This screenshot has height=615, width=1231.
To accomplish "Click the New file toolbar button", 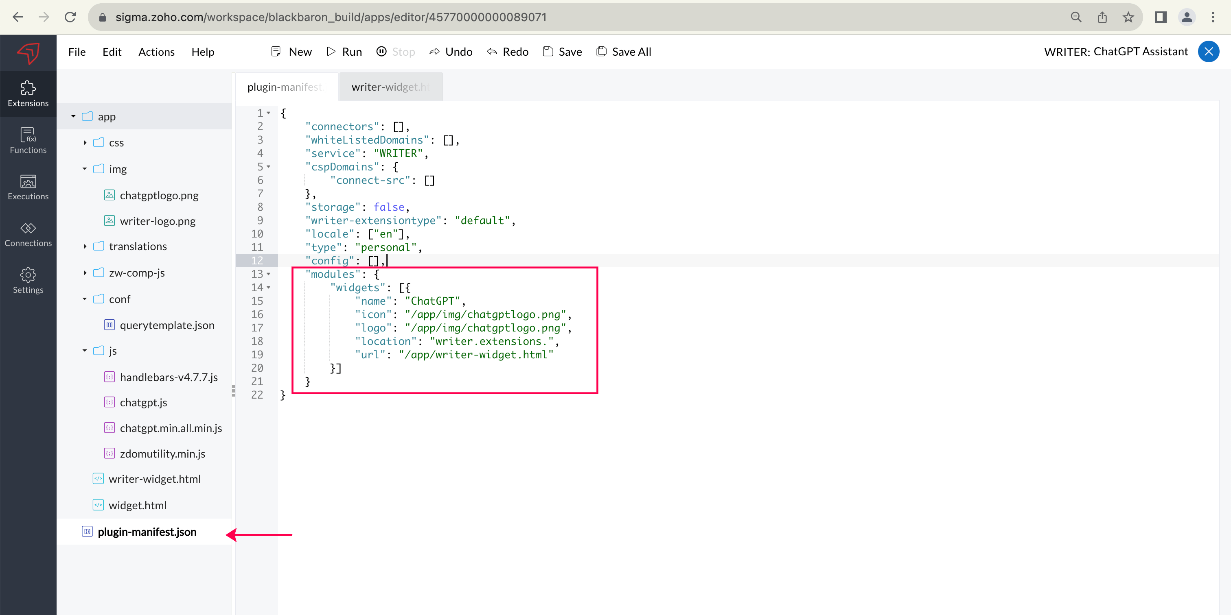I will pyautogui.click(x=291, y=52).
